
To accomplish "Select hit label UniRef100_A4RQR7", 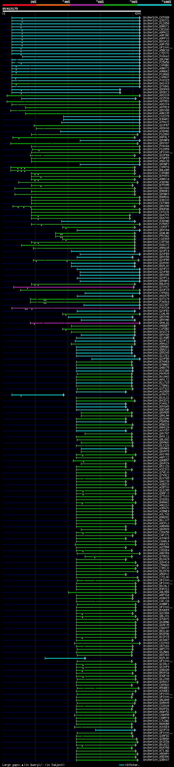I will (156, 326).
